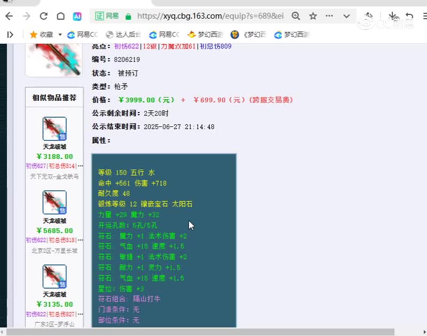Viewport: 427px width, 336px height.
Task: Expand the address bar dropdown chevron
Action: point(346,16)
